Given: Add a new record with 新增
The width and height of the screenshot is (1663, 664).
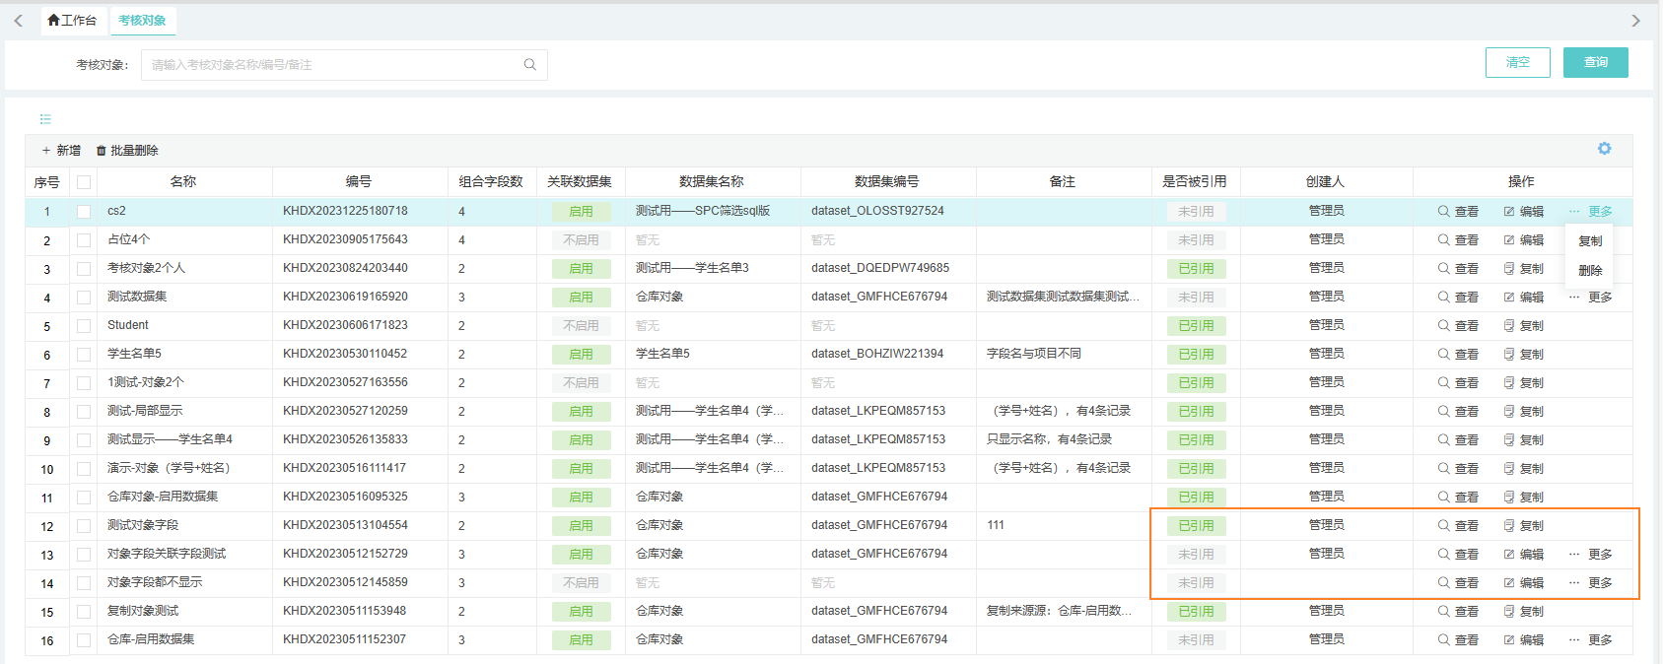Looking at the screenshot, I should click(61, 151).
